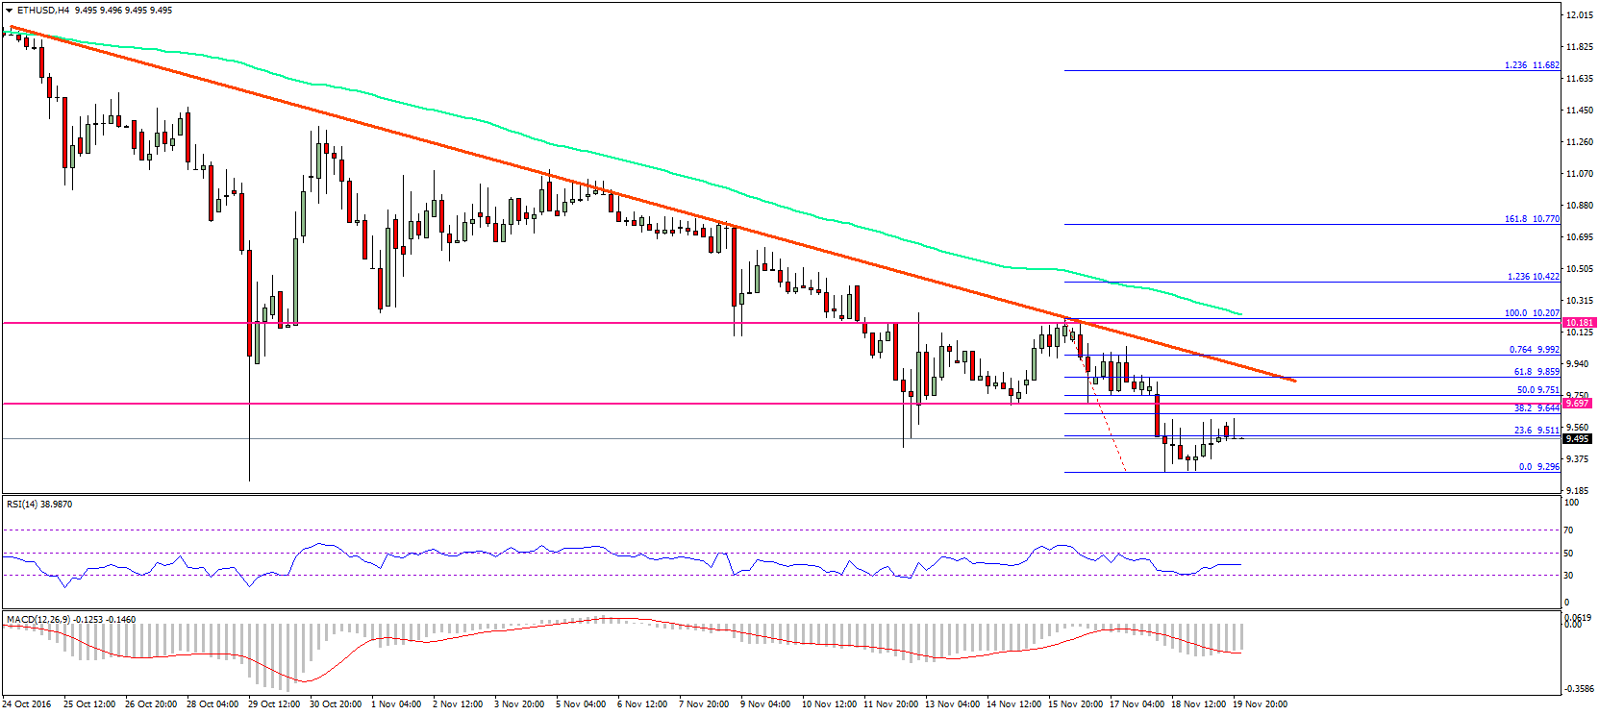Image resolution: width=1599 pixels, height=715 pixels.
Task: Click the 14 Nov 12:00 time label
Action: tap(1013, 704)
